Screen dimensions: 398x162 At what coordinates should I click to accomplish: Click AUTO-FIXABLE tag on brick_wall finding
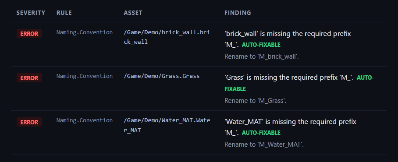[261, 45]
